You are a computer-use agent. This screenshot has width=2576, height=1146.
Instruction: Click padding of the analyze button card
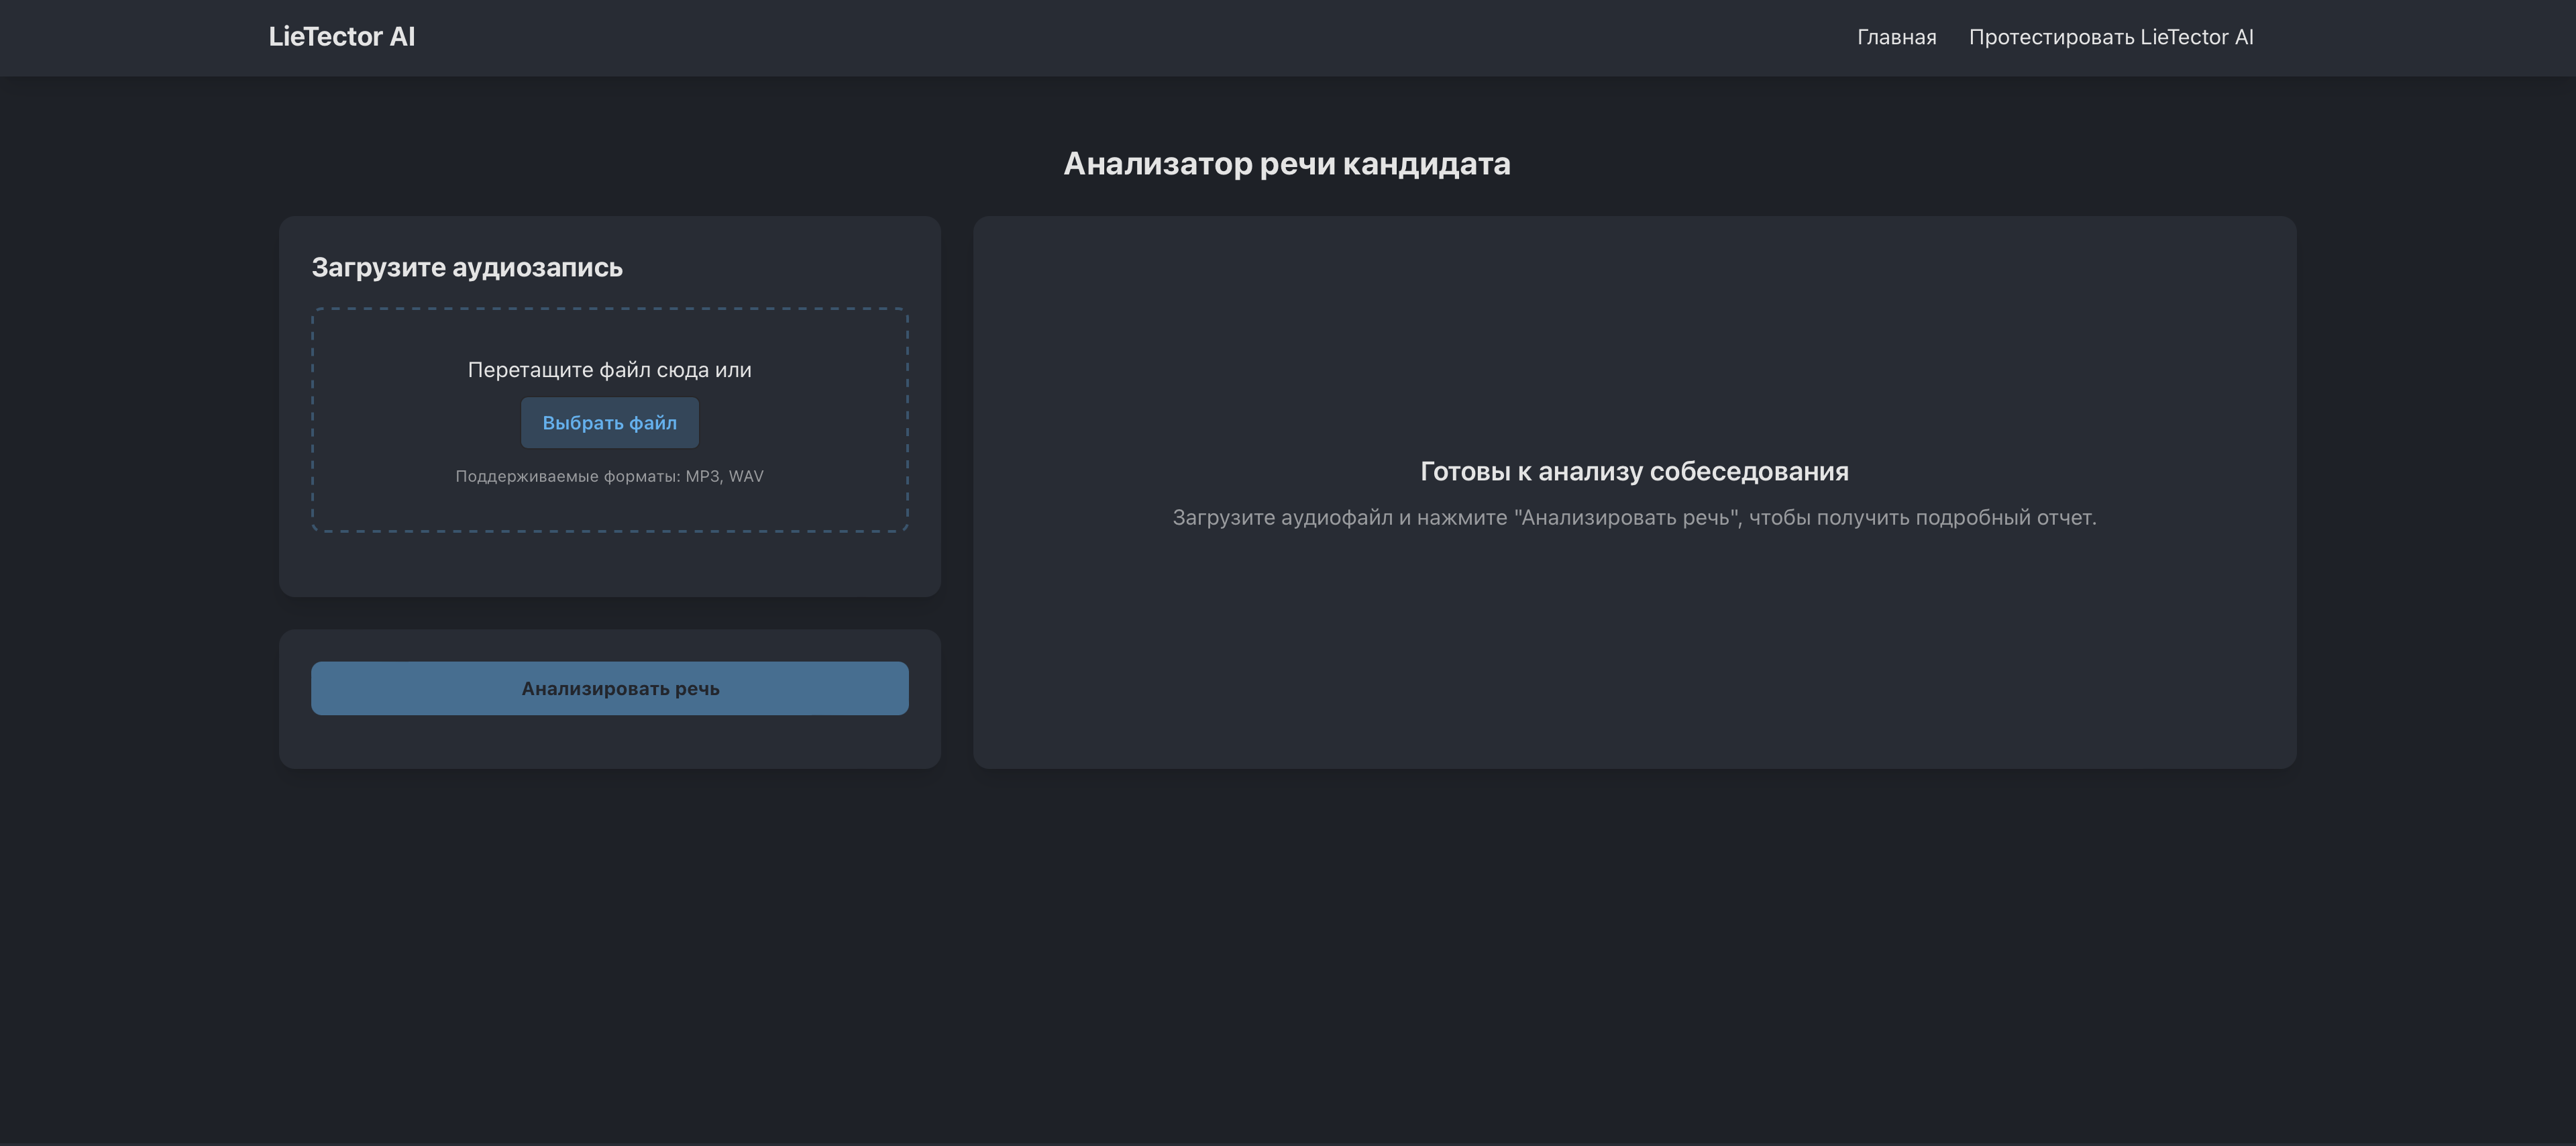coord(609,742)
